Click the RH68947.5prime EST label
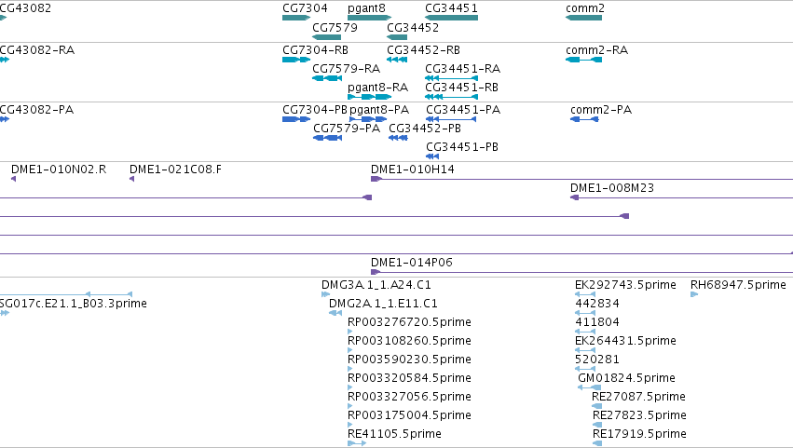The width and height of the screenshot is (793, 448). click(x=738, y=285)
